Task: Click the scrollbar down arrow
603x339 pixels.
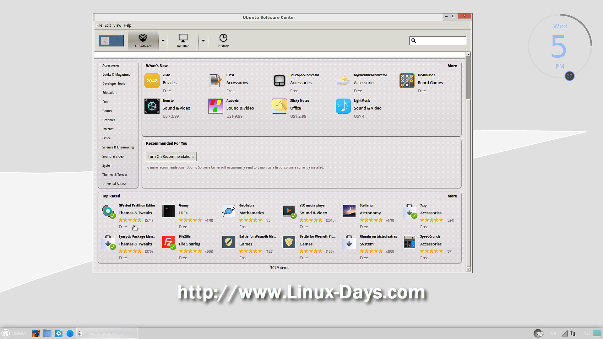Action: [468, 269]
